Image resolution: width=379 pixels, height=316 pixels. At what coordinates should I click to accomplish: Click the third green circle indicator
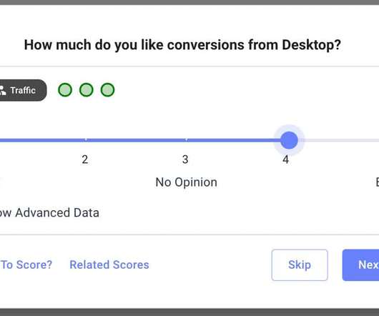point(107,90)
